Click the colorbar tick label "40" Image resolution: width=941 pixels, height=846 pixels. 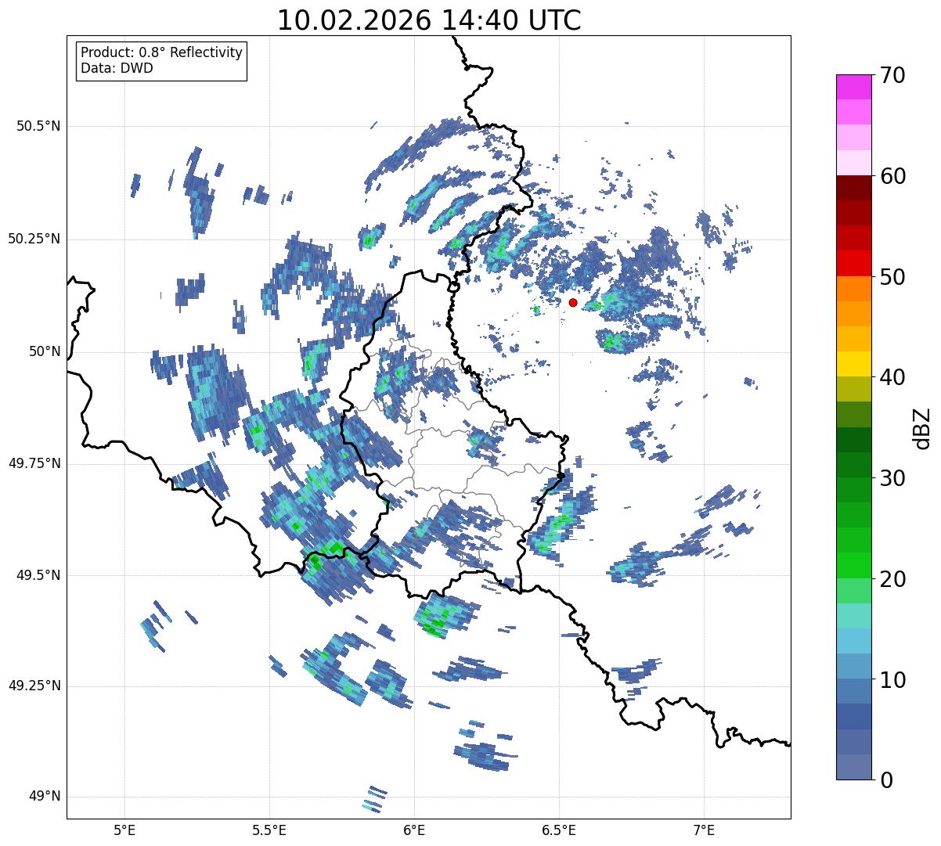pyautogui.click(x=892, y=377)
